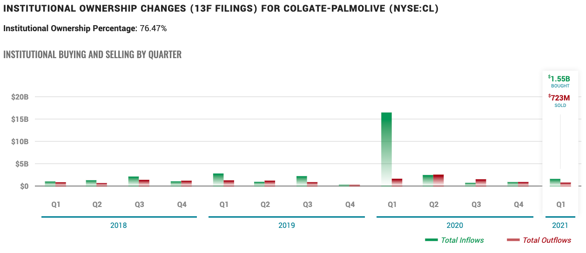Click the $5B axis label
This screenshot has height=253, width=586.
(x=22, y=164)
